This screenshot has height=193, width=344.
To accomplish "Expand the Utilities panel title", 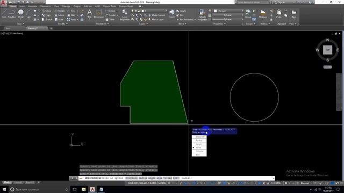I will click(x=265, y=24).
